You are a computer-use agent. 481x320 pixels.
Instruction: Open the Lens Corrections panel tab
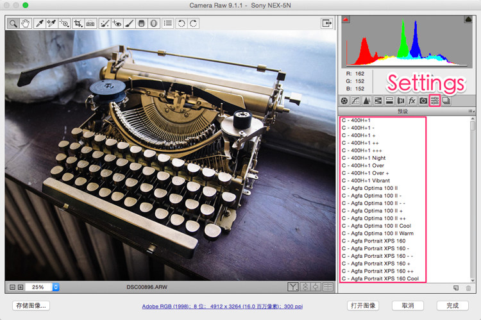[x=401, y=101]
